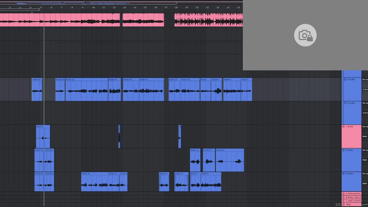The height and width of the screenshot is (207, 368).
Task: Select the Audio 7 clip on track 9
Action: coord(195,182)
